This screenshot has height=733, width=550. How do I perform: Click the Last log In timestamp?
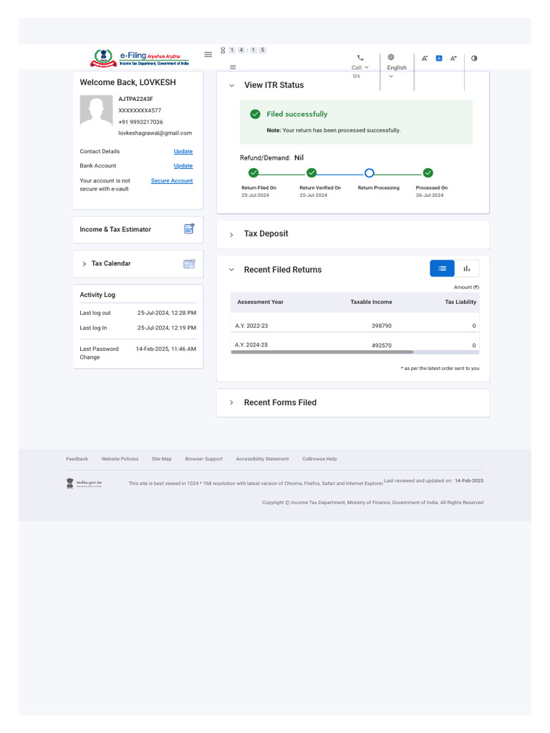point(167,328)
